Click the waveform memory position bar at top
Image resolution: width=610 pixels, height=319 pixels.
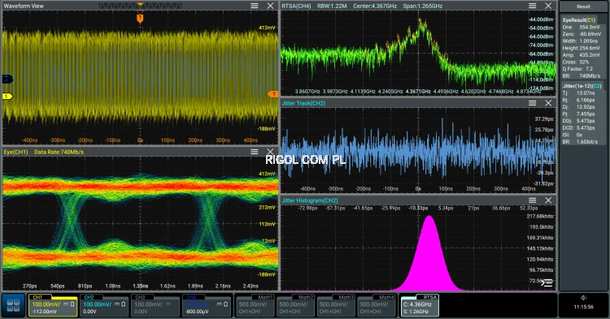(x=140, y=6)
